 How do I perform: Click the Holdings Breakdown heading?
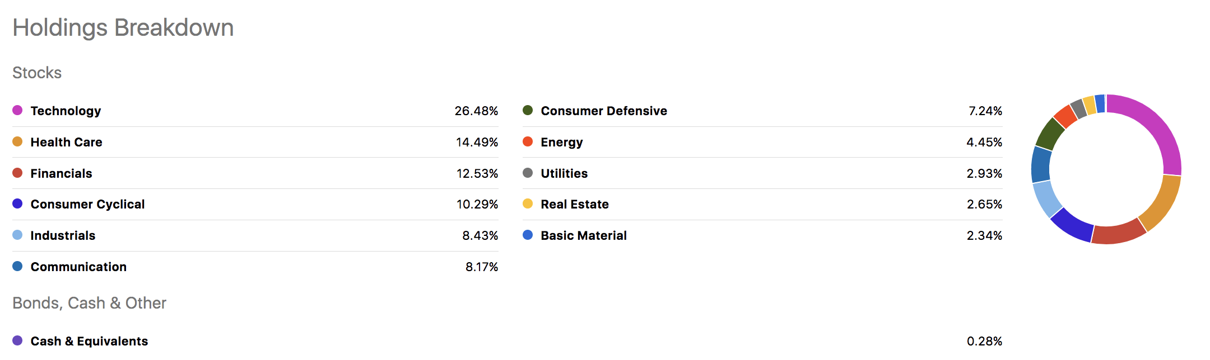(123, 27)
